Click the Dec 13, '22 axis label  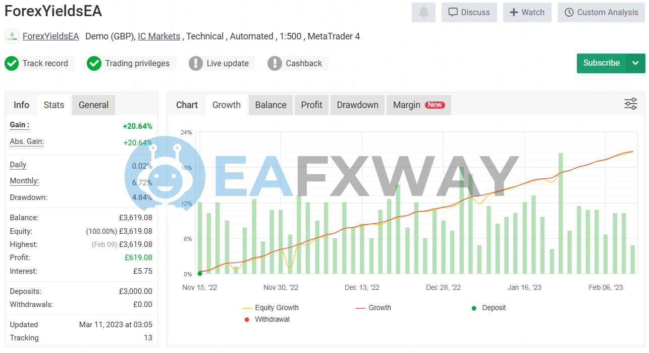click(362, 287)
